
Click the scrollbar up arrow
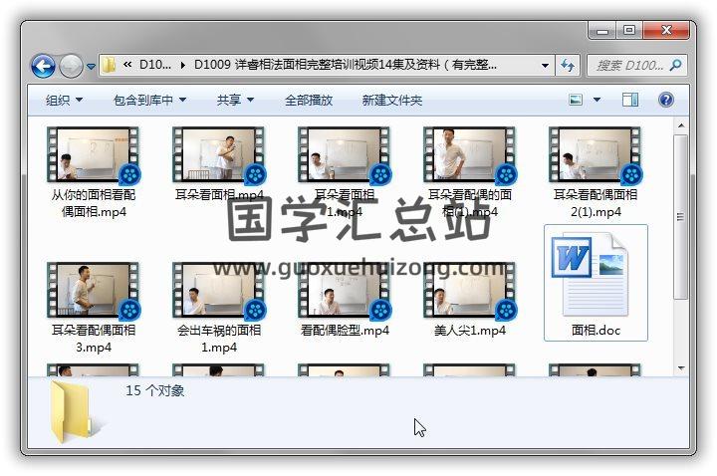(x=681, y=125)
